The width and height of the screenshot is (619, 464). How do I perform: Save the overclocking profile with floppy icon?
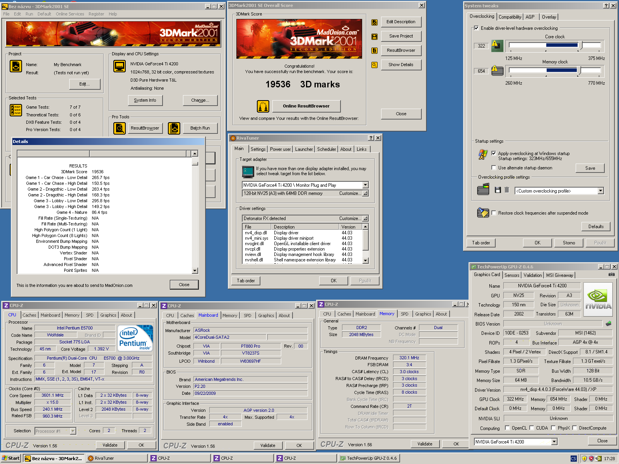[498, 190]
